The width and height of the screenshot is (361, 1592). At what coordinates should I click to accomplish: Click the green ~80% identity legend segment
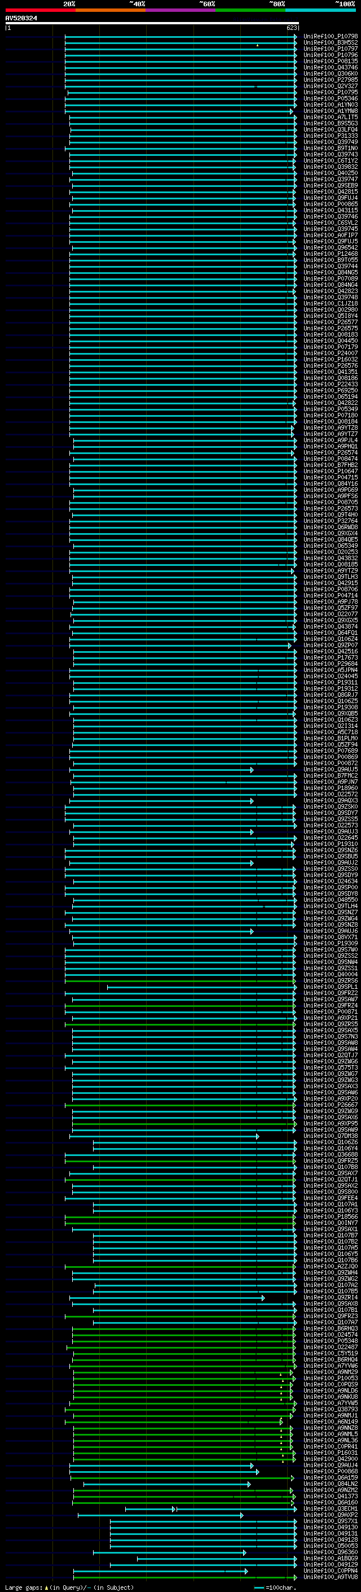coord(250,10)
